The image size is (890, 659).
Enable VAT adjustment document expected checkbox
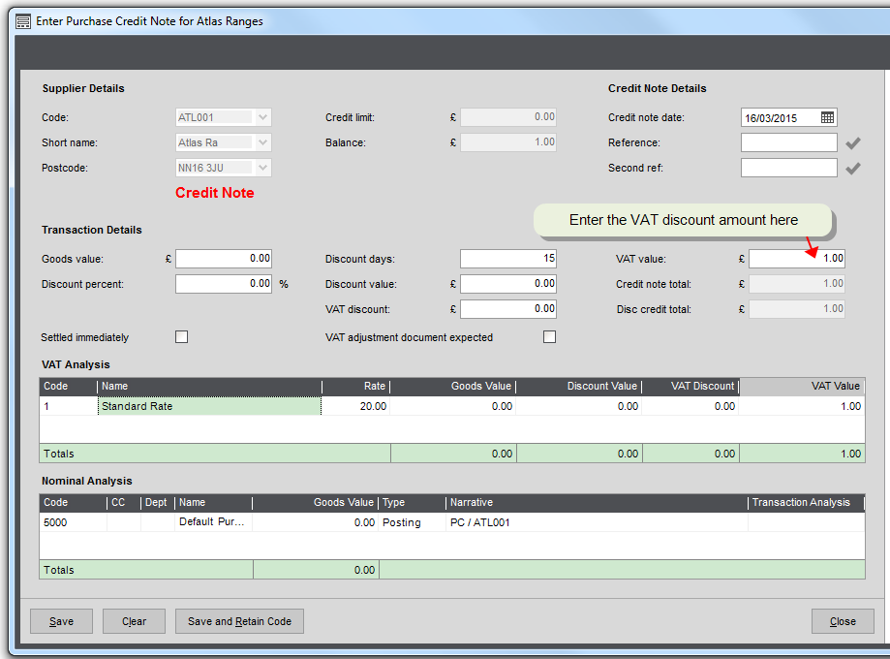(x=550, y=337)
